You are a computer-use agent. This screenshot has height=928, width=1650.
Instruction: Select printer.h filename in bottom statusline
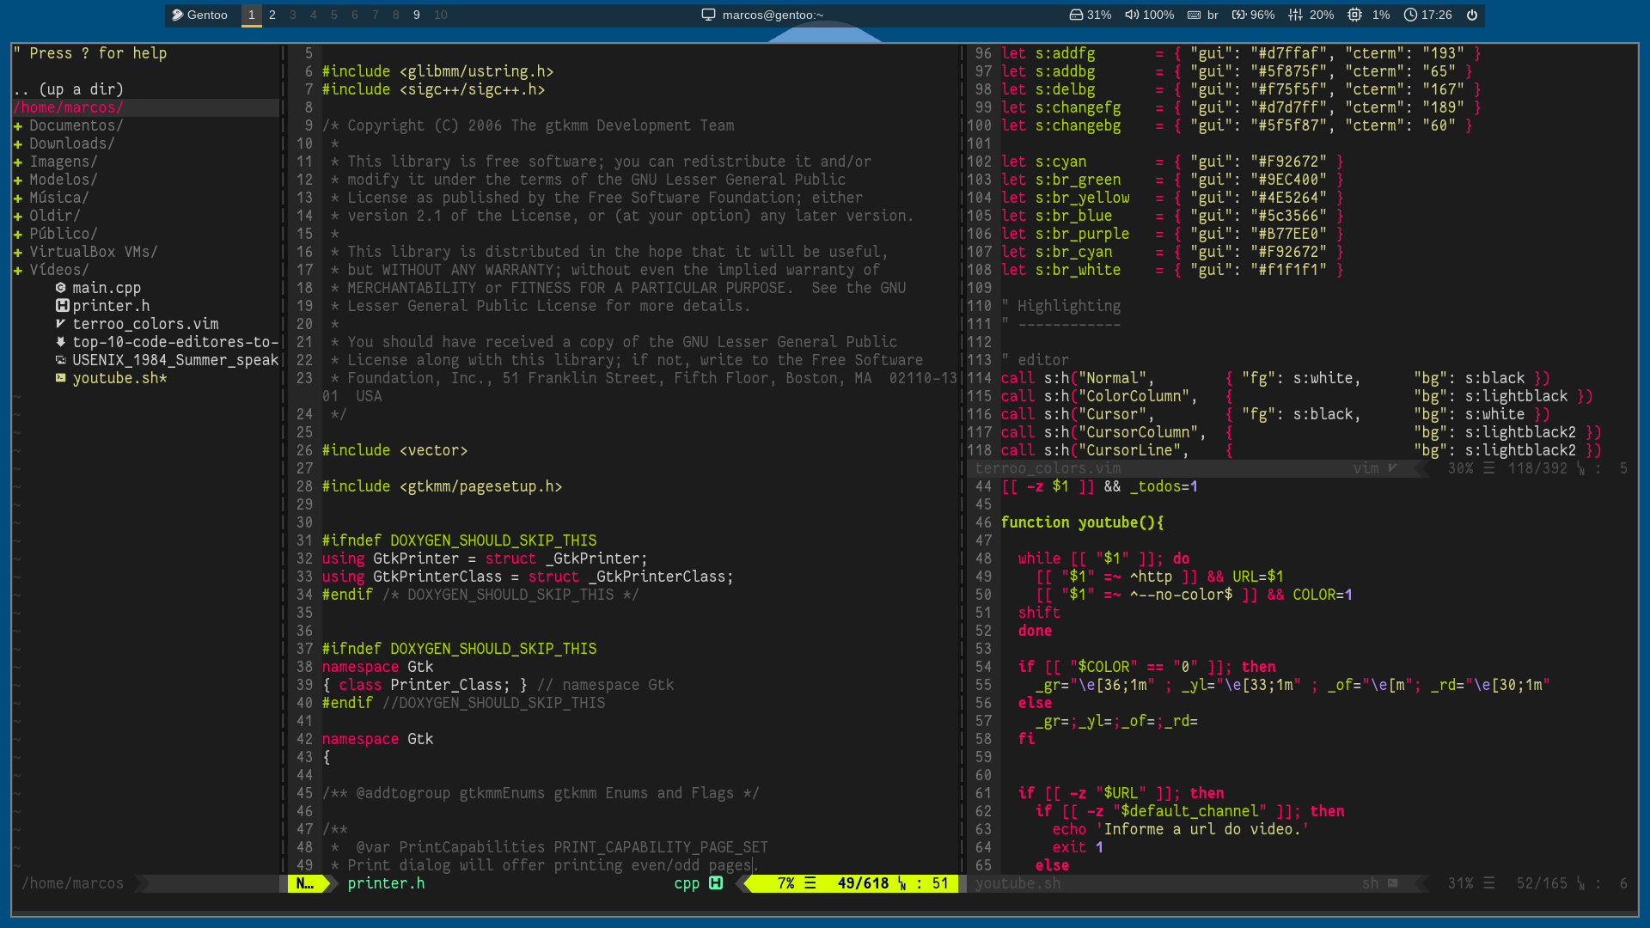pos(385,882)
